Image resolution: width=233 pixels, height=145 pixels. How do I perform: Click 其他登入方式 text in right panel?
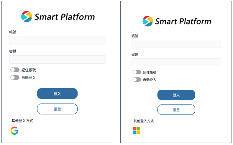tap(144, 121)
